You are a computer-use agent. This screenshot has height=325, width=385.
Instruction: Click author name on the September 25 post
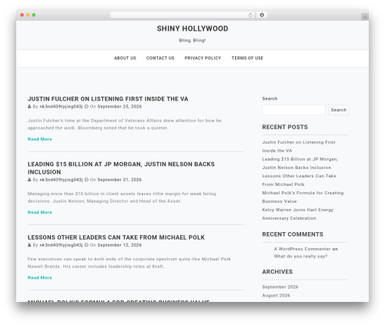pos(61,107)
